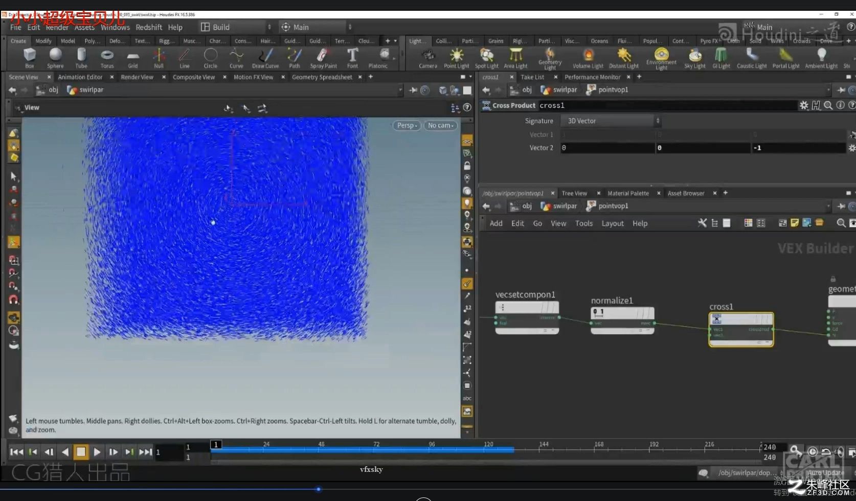Add a Spot Light

486,58
